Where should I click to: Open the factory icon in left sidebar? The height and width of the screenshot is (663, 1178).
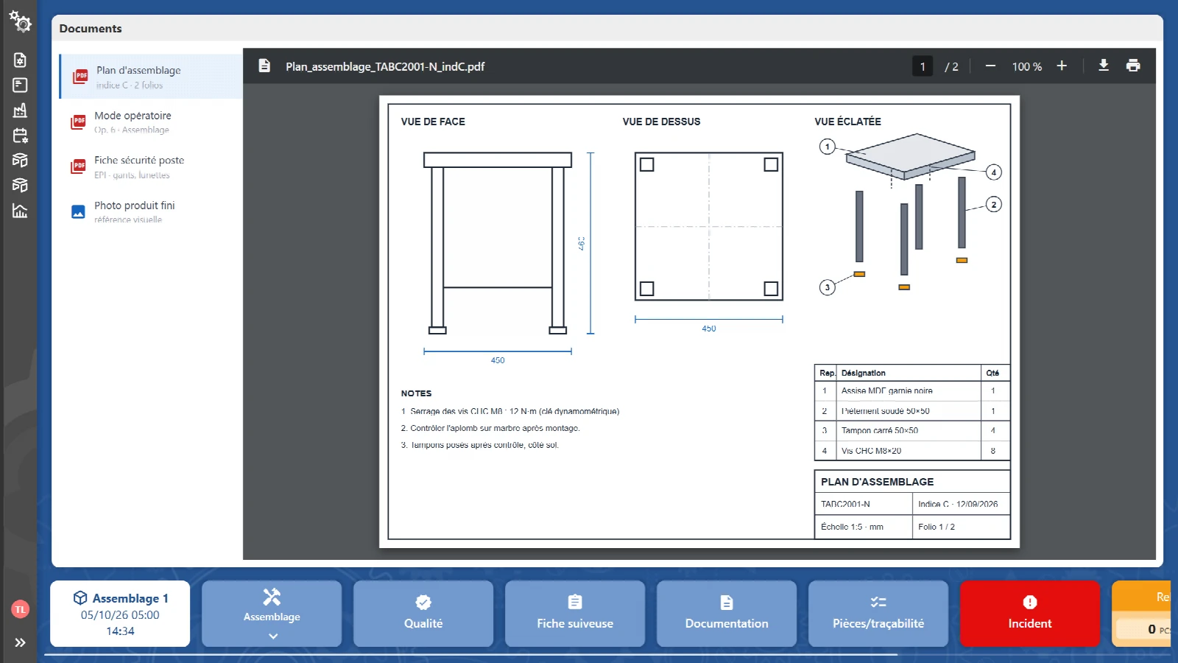tap(20, 110)
